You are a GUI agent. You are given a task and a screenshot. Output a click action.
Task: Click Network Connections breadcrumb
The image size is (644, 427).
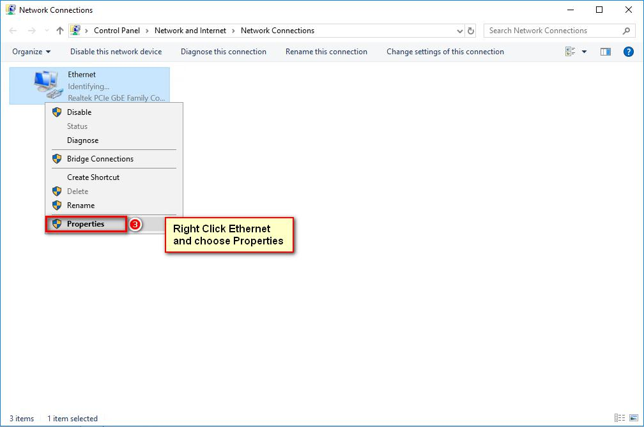click(x=277, y=31)
